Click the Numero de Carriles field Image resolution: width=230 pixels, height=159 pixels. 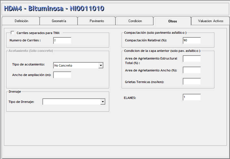click(62, 41)
